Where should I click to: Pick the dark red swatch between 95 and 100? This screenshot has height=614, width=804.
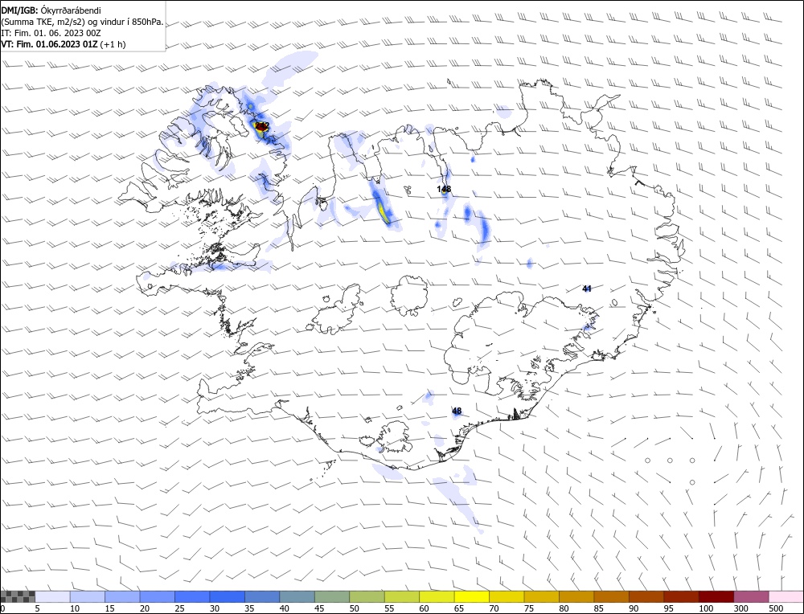(x=681, y=596)
